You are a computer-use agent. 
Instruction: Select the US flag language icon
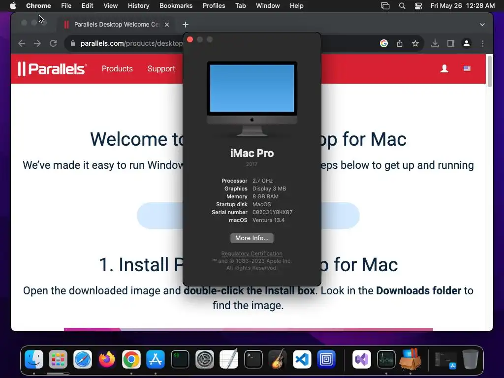pos(467,68)
